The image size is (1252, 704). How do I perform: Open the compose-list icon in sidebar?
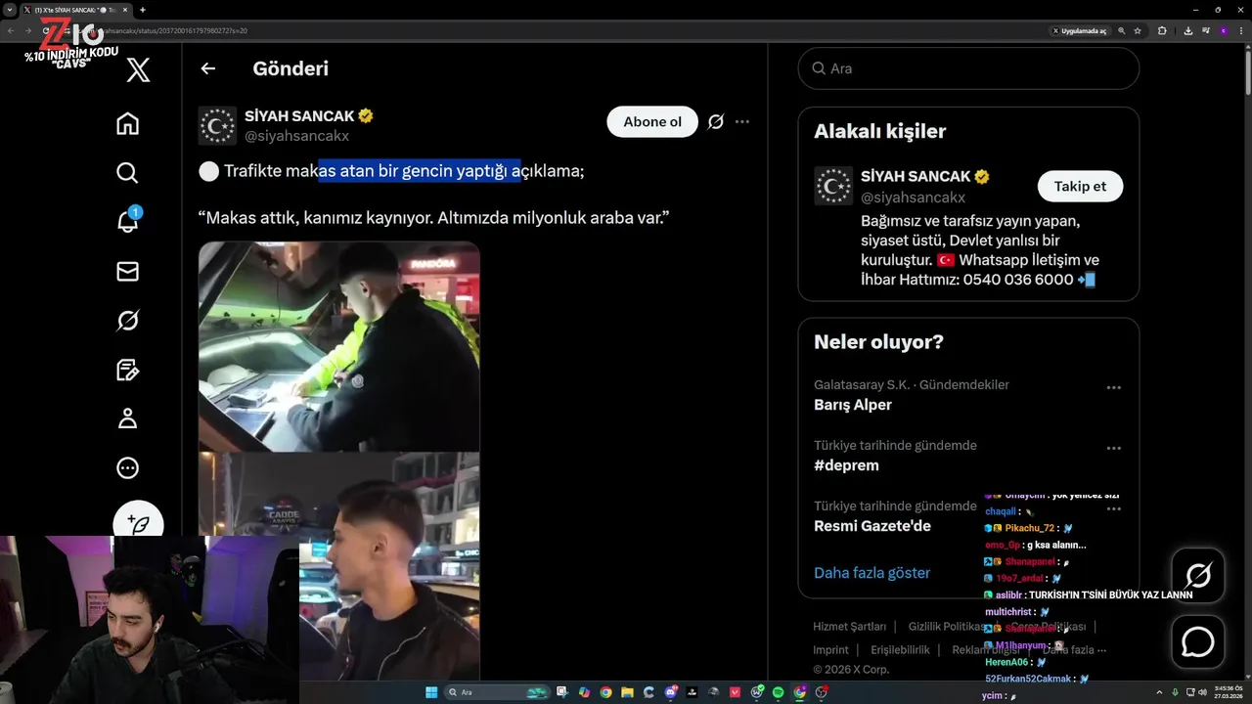coord(127,370)
